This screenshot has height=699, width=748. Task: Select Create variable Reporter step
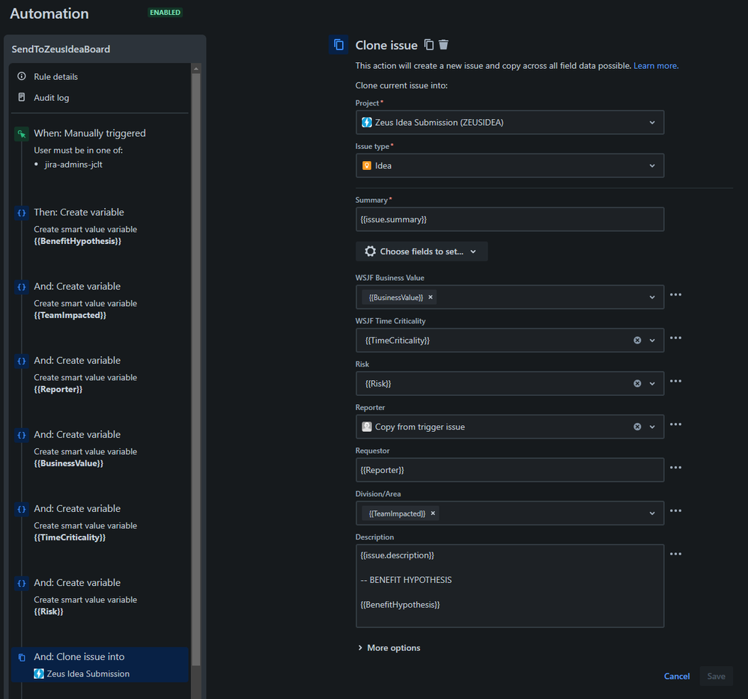point(100,375)
